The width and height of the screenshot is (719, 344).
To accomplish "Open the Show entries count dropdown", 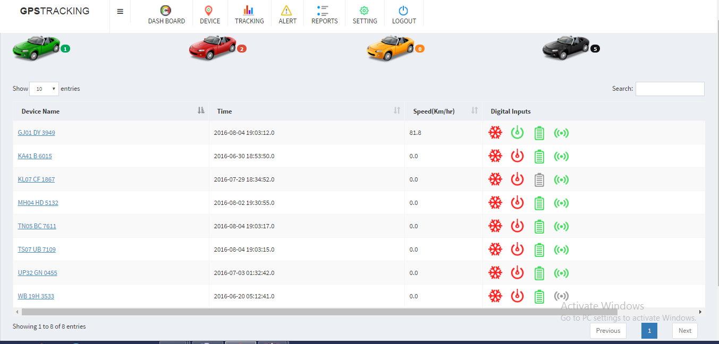I will pyautogui.click(x=44, y=89).
